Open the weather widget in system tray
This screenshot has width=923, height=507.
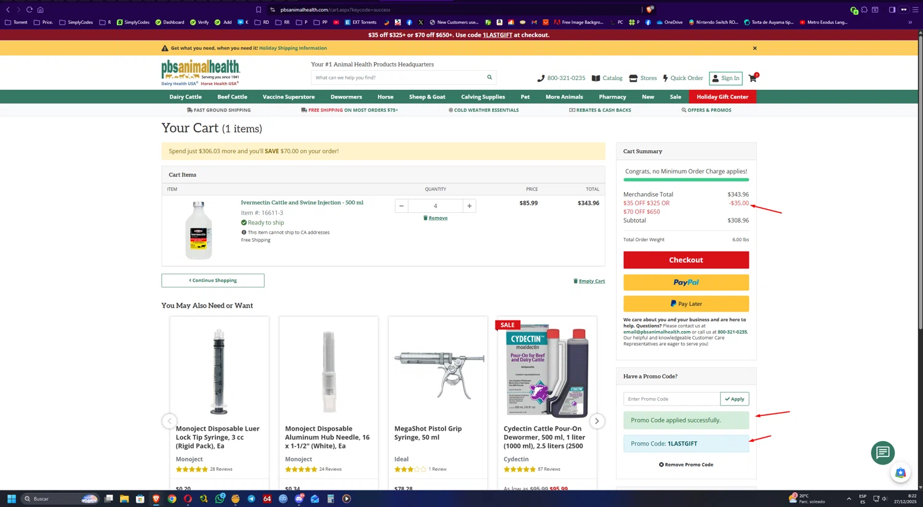pos(807,498)
